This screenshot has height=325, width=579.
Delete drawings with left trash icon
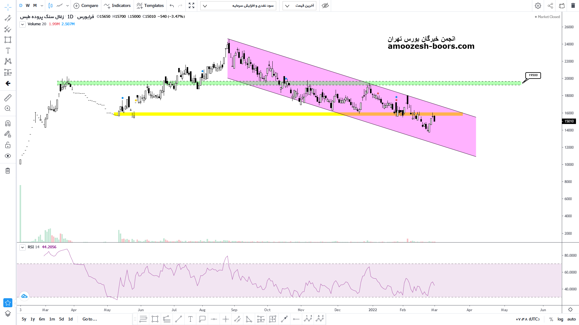[x=8, y=171]
